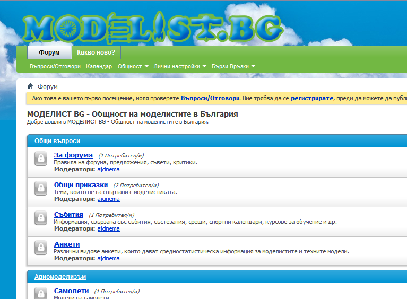Click the home icon in breadcrumb
407x299 pixels.
click(31, 86)
